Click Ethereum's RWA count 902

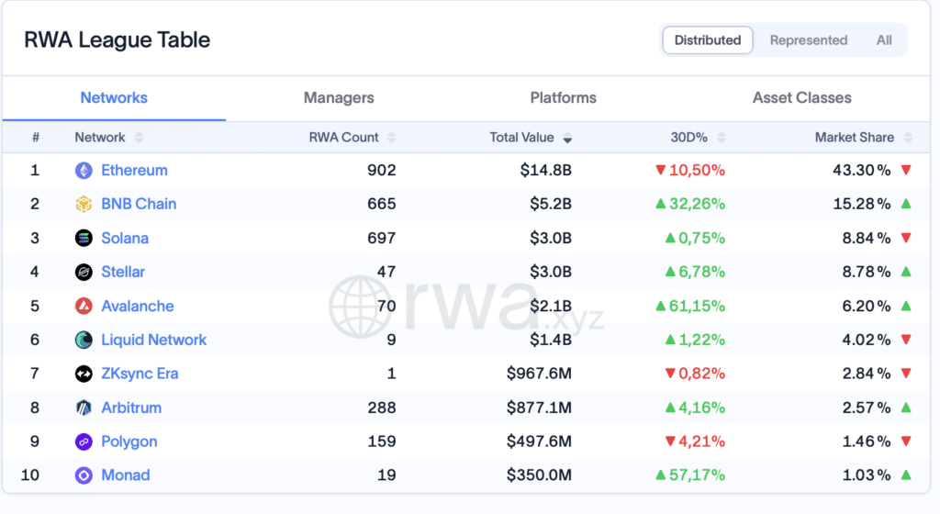pyautogui.click(x=381, y=171)
